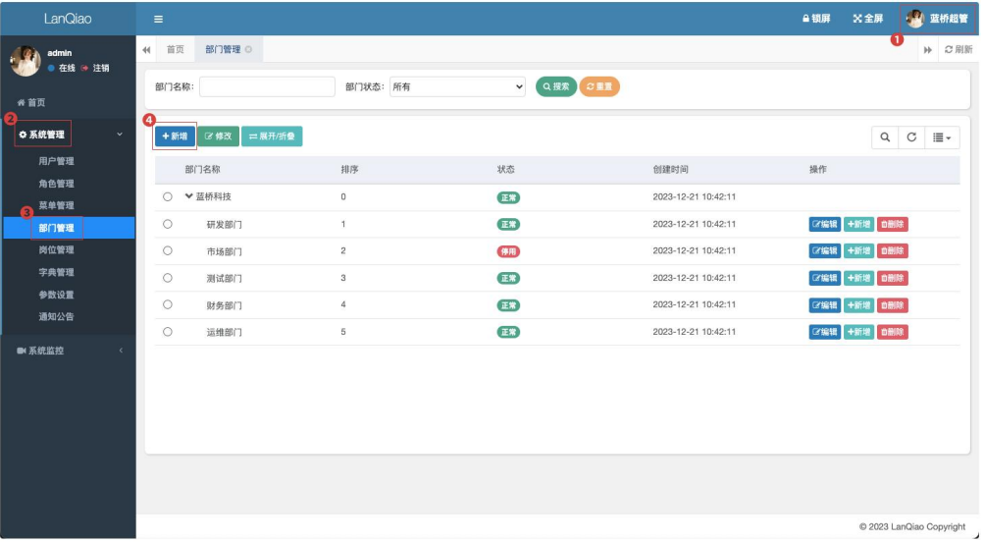Image resolution: width=985 pixels, height=543 pixels.
Task: Click 编辑 for 测试部门
Action: pos(825,278)
